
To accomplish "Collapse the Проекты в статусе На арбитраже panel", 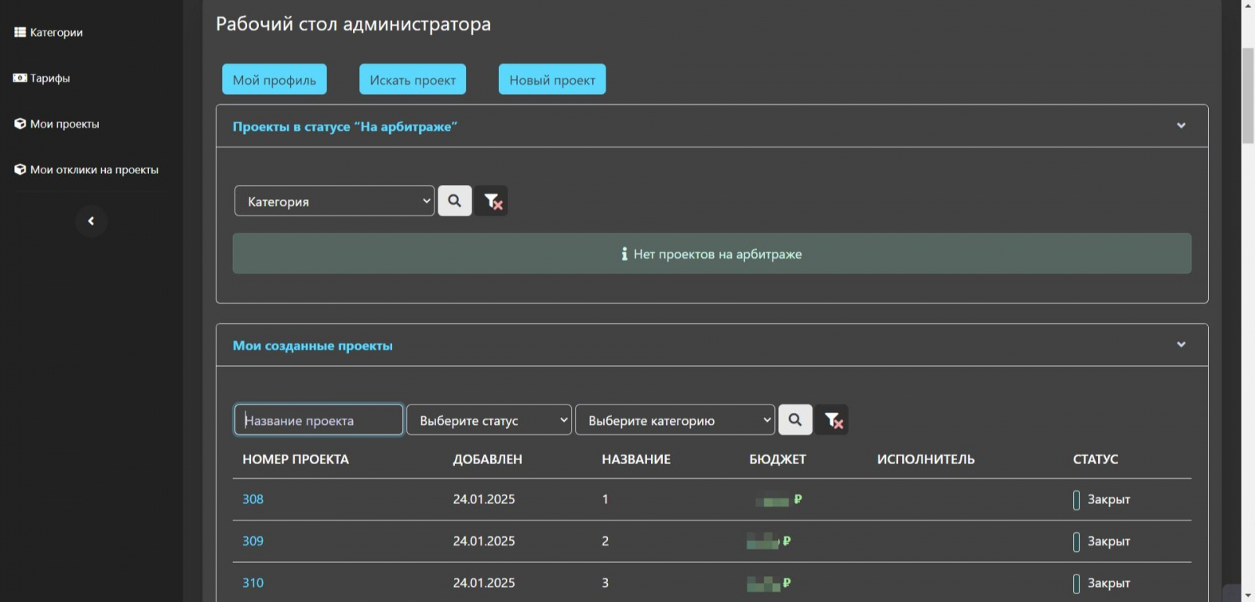I will (x=1180, y=126).
